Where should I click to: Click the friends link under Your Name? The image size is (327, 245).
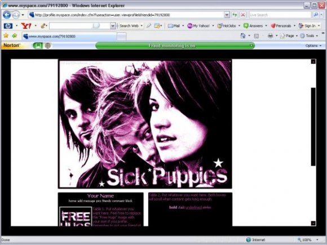(x=107, y=201)
